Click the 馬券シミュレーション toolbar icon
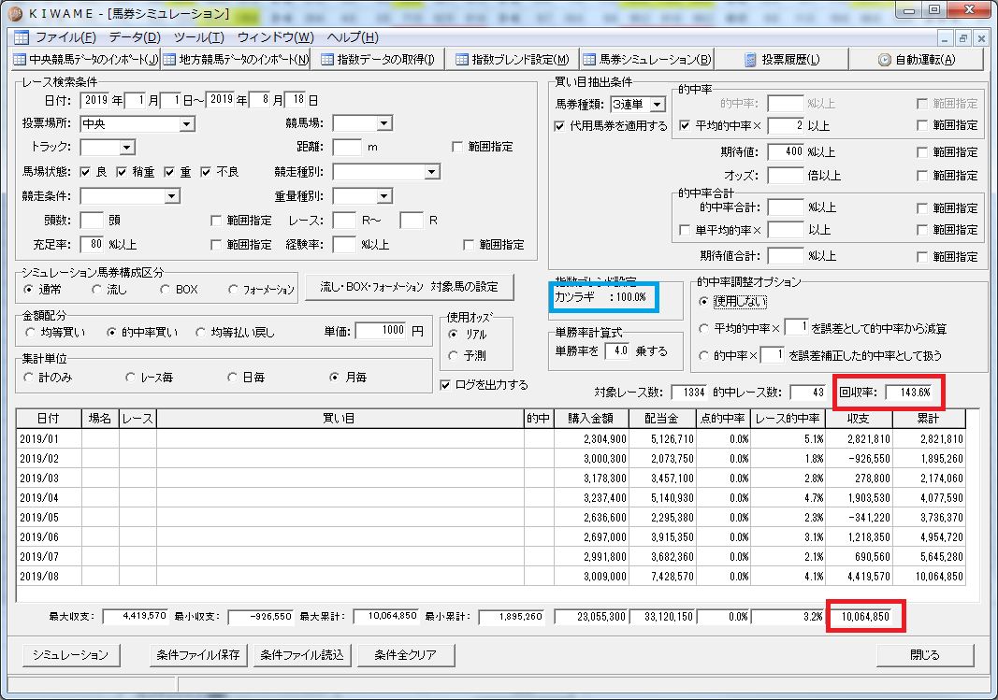The width and height of the screenshot is (998, 700). 590,60
